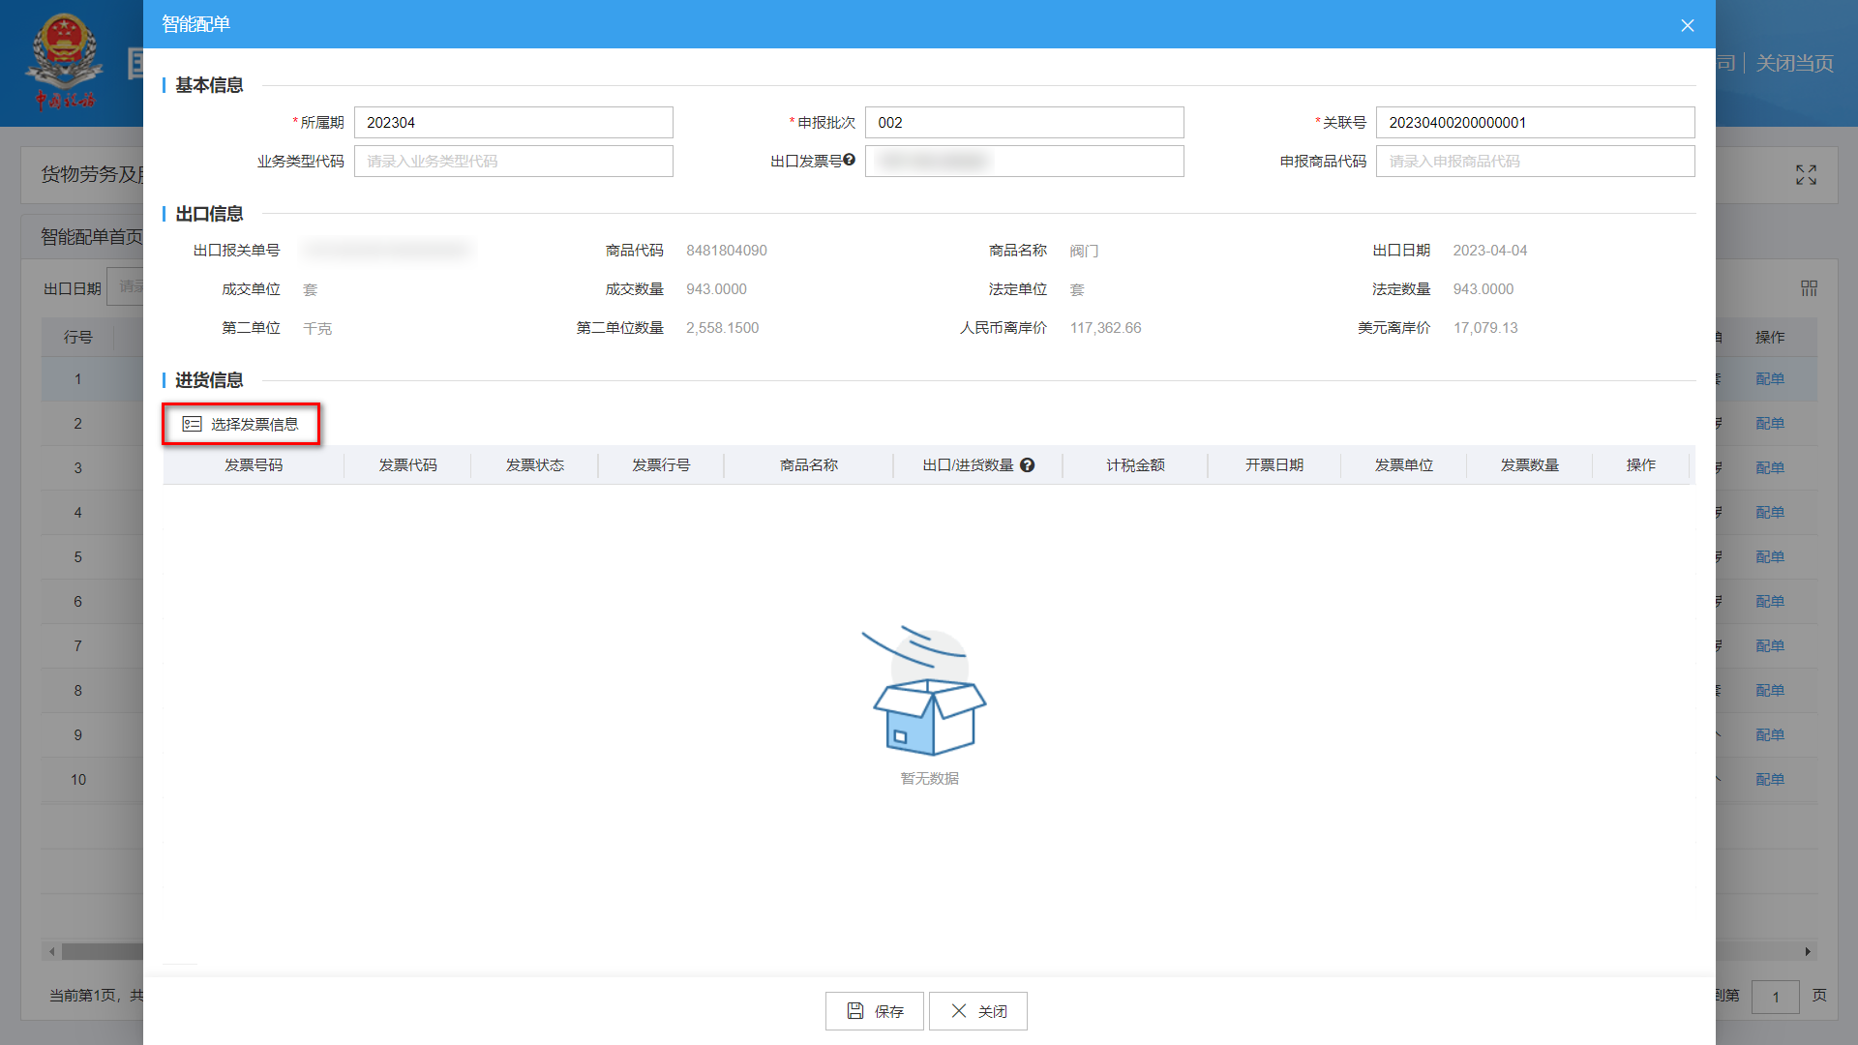Click the fullscreen expand icon on 货物劳务 panel
1858x1045 pixels.
pos(1806,175)
